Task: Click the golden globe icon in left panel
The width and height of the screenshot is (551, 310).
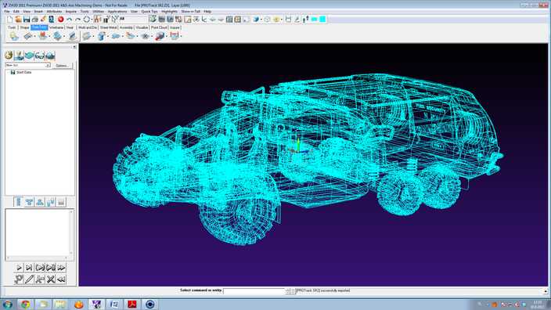Action: (9, 55)
